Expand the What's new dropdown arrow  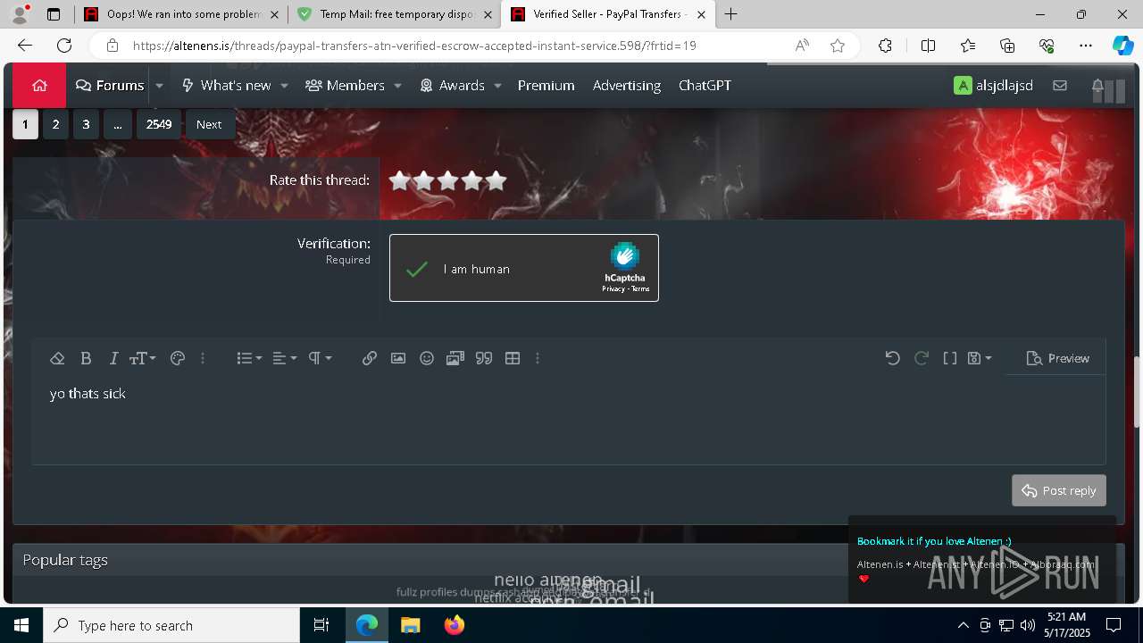[x=284, y=86]
